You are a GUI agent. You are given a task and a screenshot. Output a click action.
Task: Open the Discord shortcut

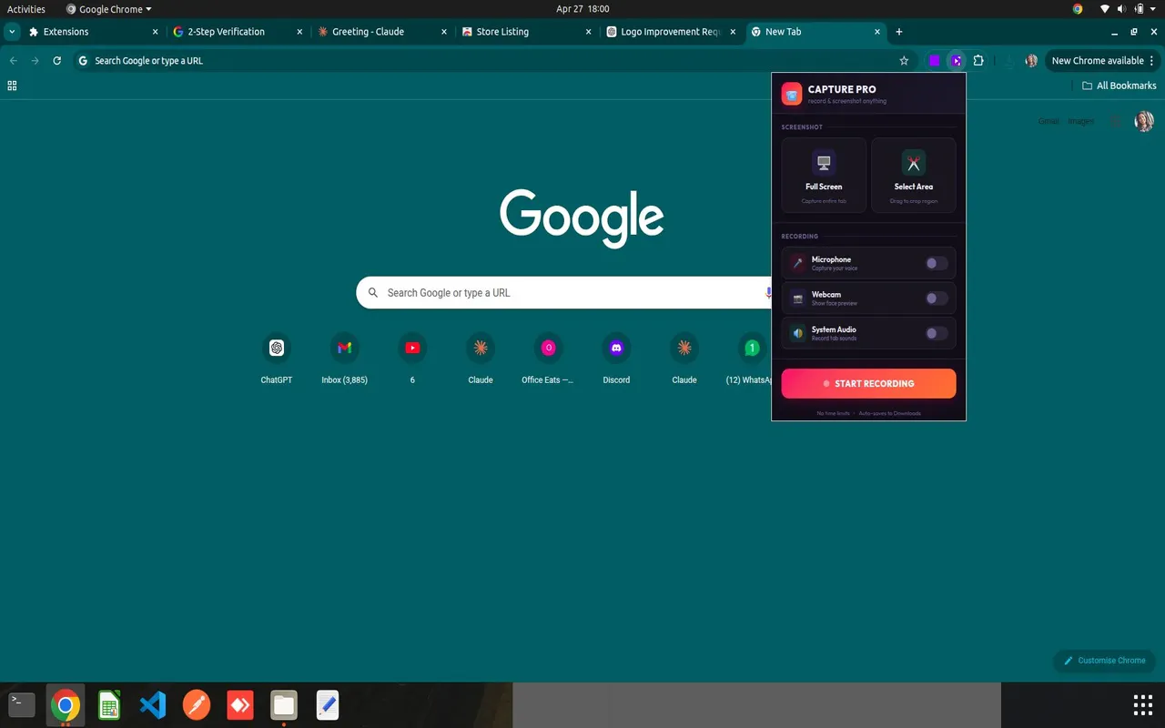616,359
